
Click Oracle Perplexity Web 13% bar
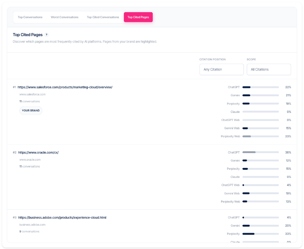[261, 202]
